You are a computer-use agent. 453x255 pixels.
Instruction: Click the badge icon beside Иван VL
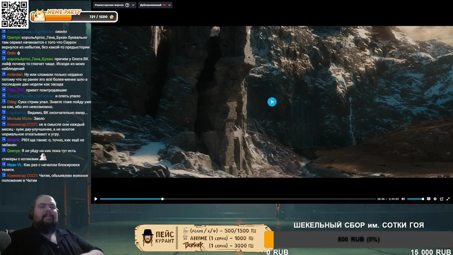click(x=4, y=165)
